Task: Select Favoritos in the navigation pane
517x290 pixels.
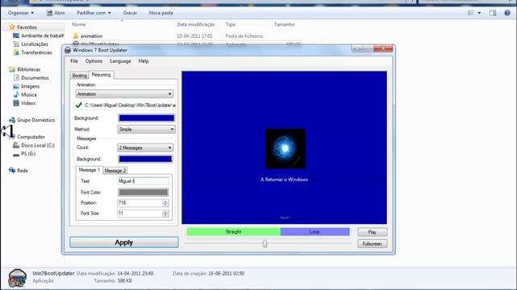Action: click(27, 27)
